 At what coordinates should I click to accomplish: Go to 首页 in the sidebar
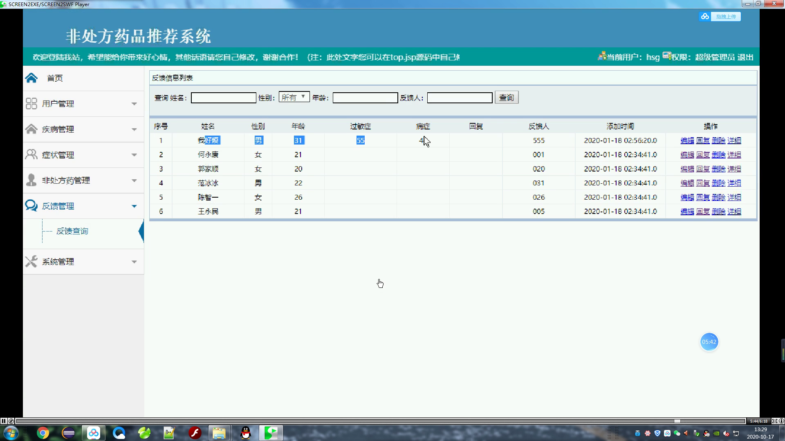tap(55, 78)
